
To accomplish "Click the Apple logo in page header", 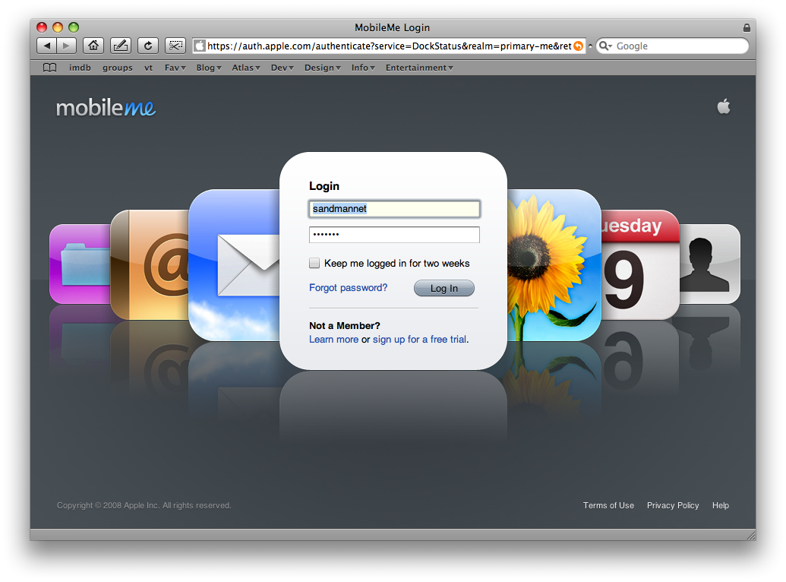I will tap(723, 106).
